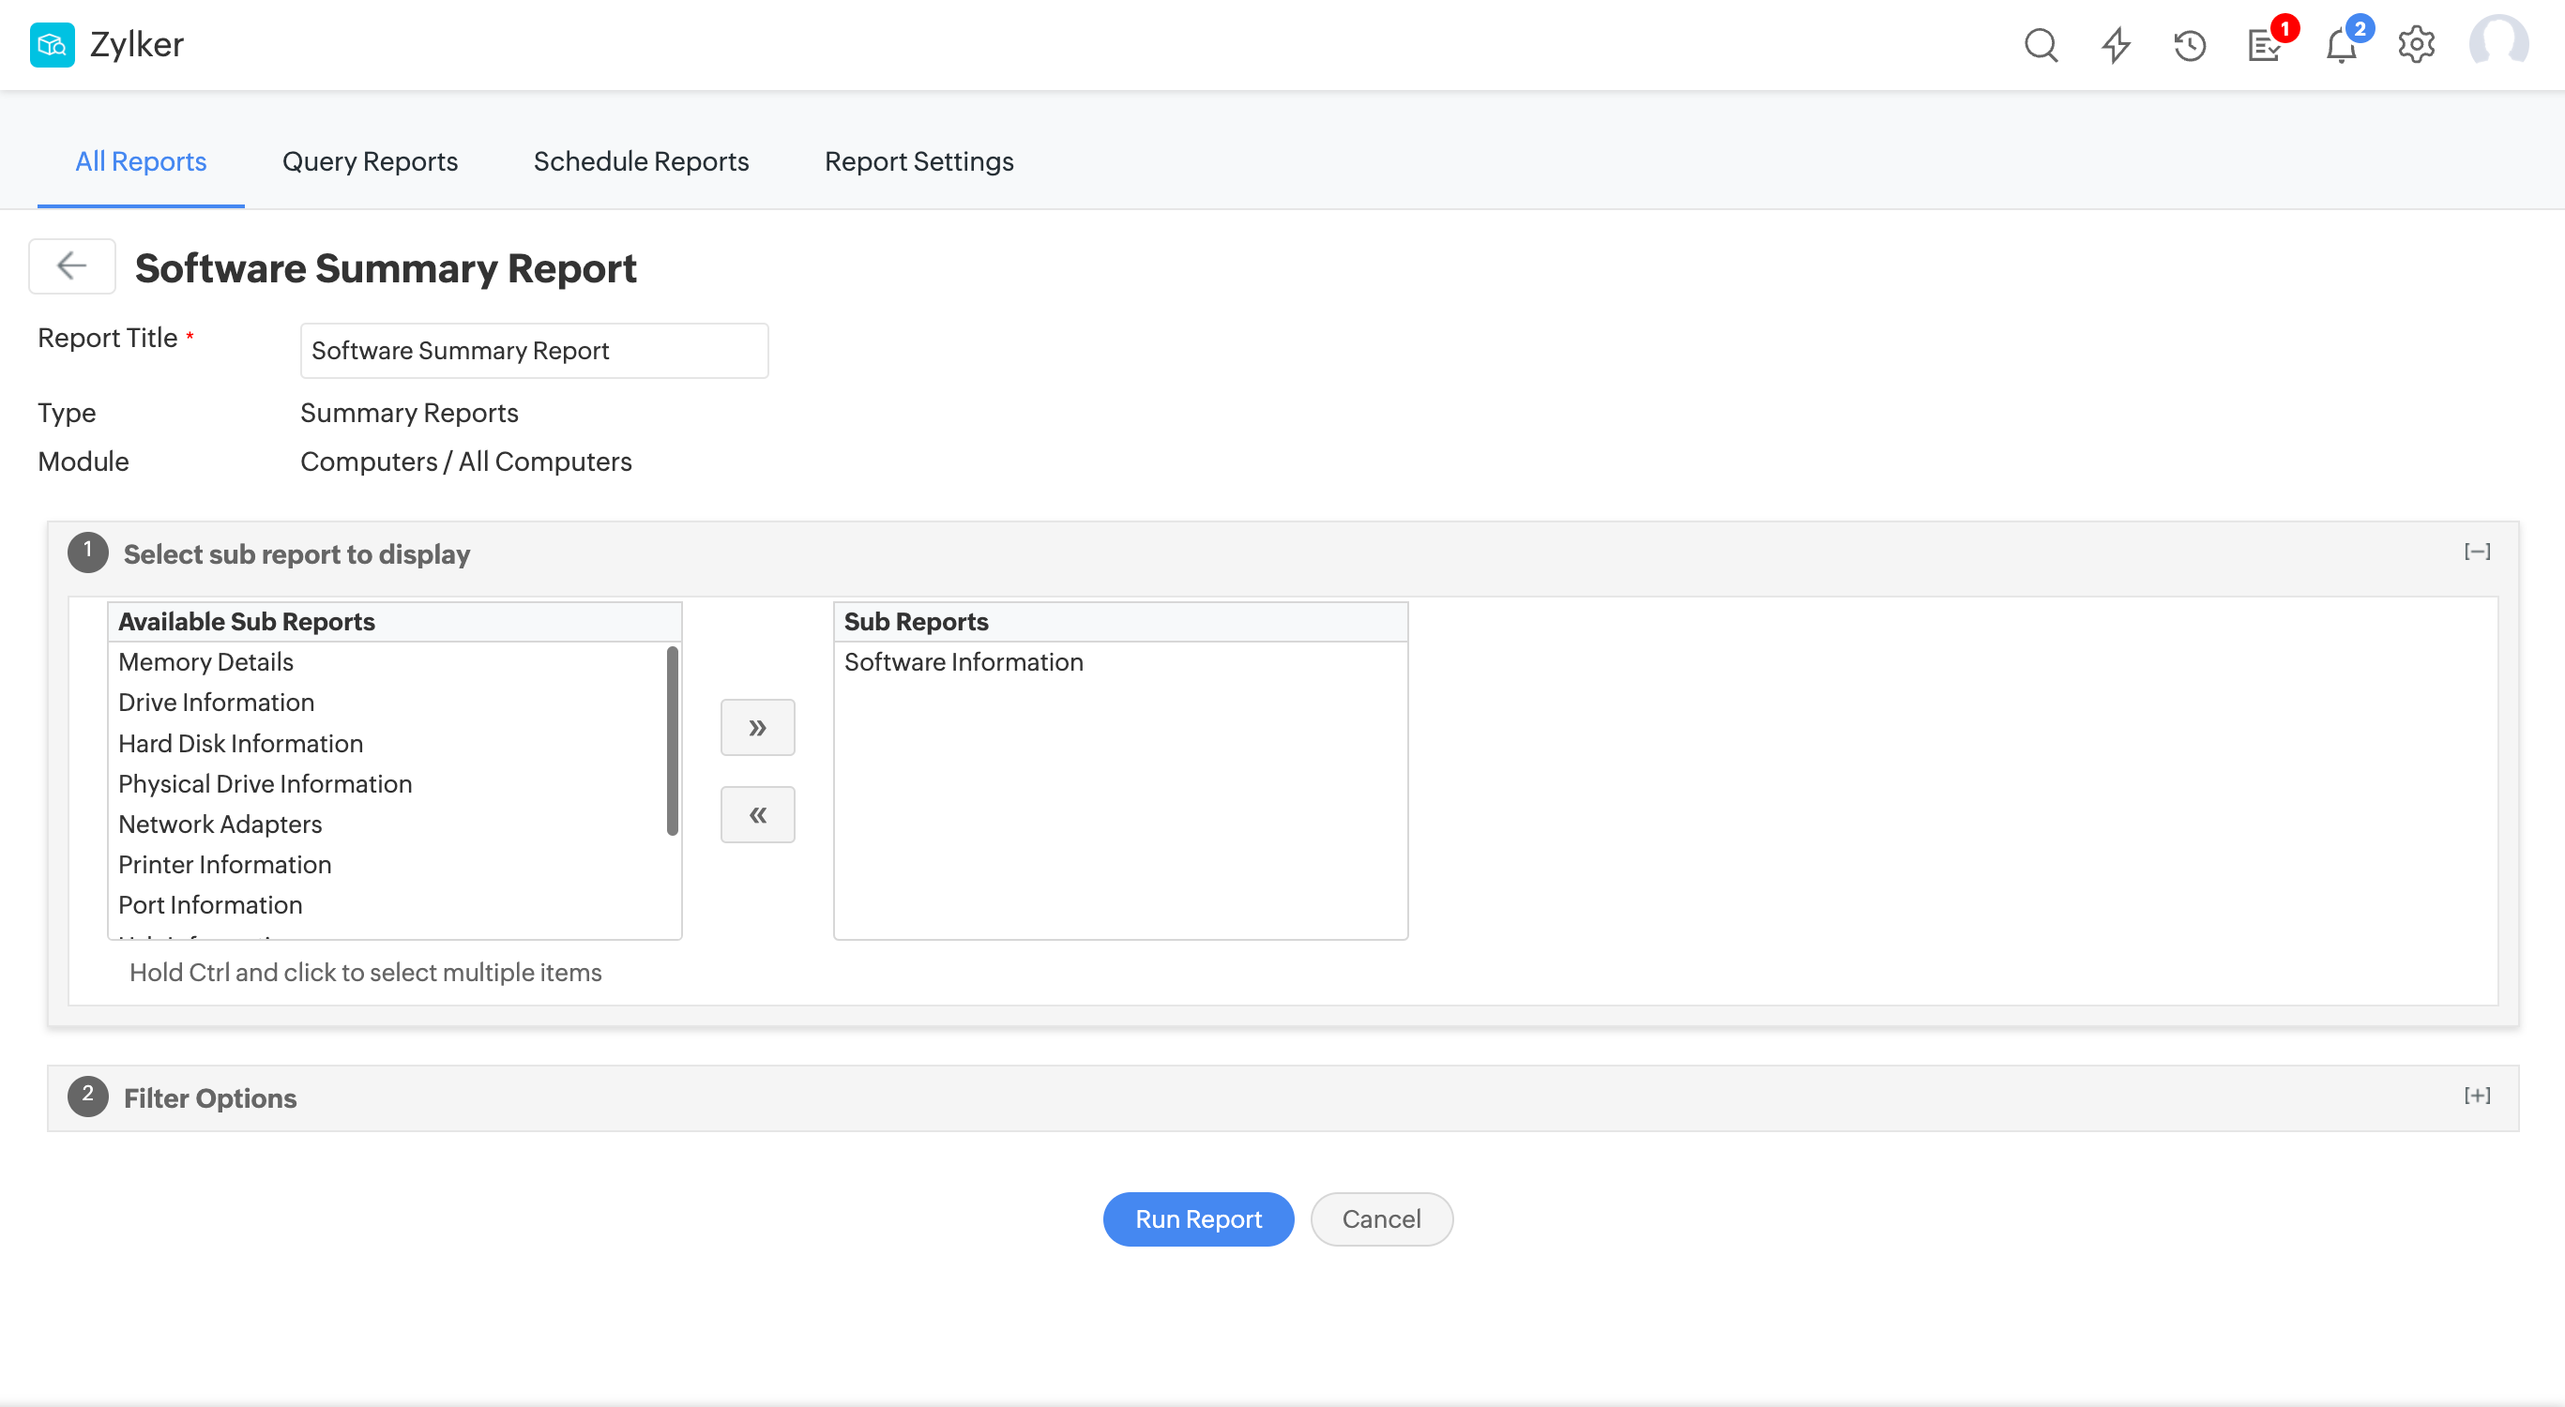The image size is (2565, 1407).
Task: Open the tasks checklist icon with the red badge
Action: point(2264,46)
